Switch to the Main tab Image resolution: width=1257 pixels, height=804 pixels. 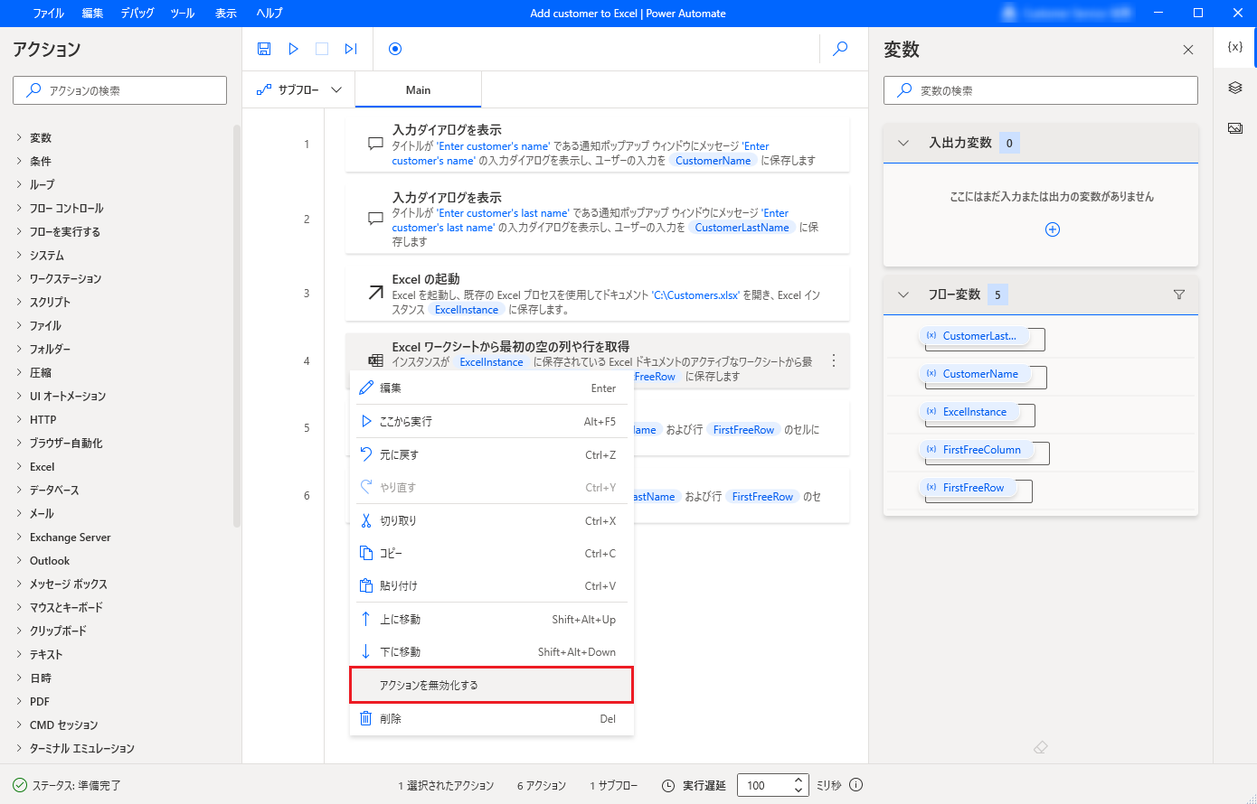[418, 90]
